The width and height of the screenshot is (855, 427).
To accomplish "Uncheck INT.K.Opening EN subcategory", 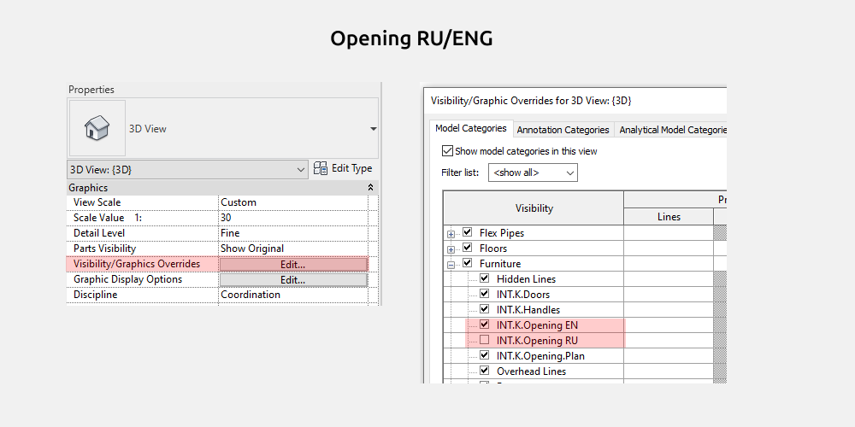I will tap(485, 325).
